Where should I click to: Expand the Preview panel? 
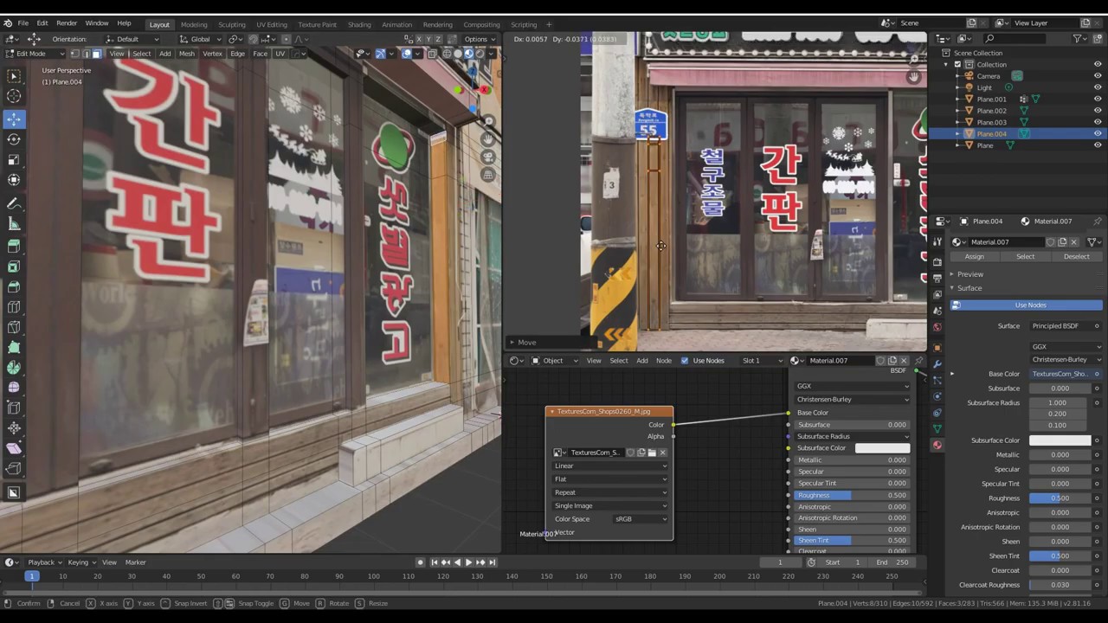coord(969,274)
